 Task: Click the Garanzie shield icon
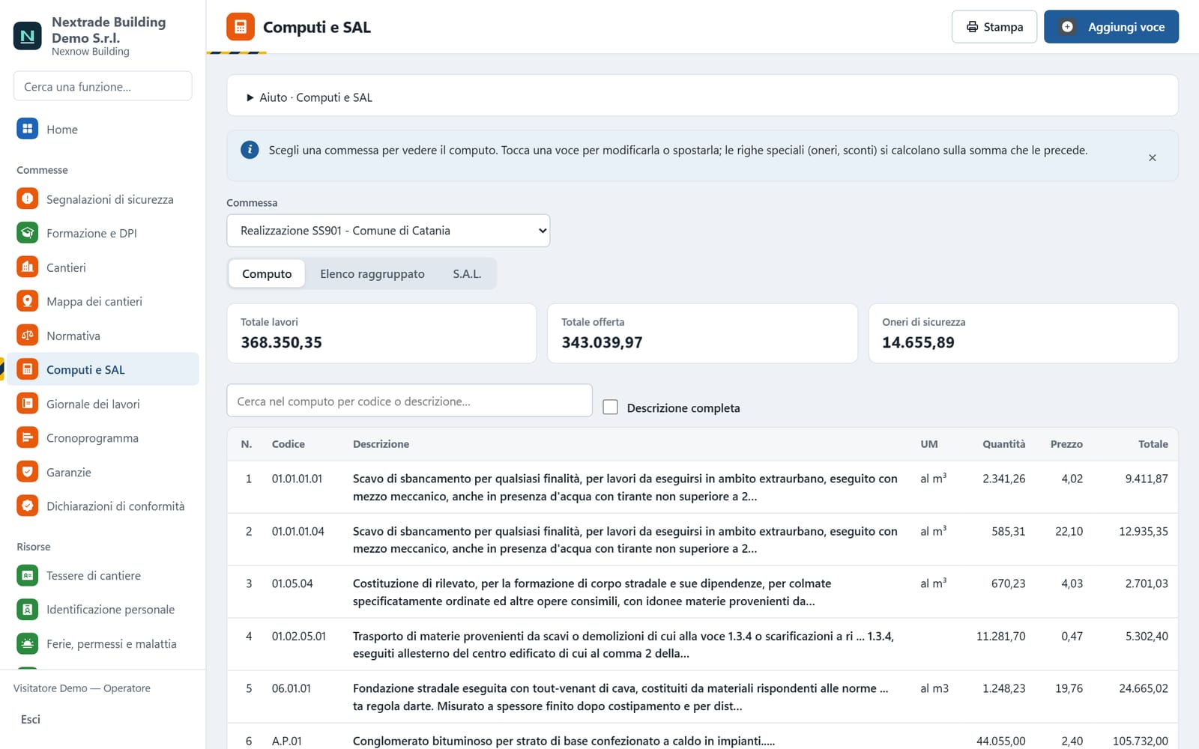click(28, 472)
